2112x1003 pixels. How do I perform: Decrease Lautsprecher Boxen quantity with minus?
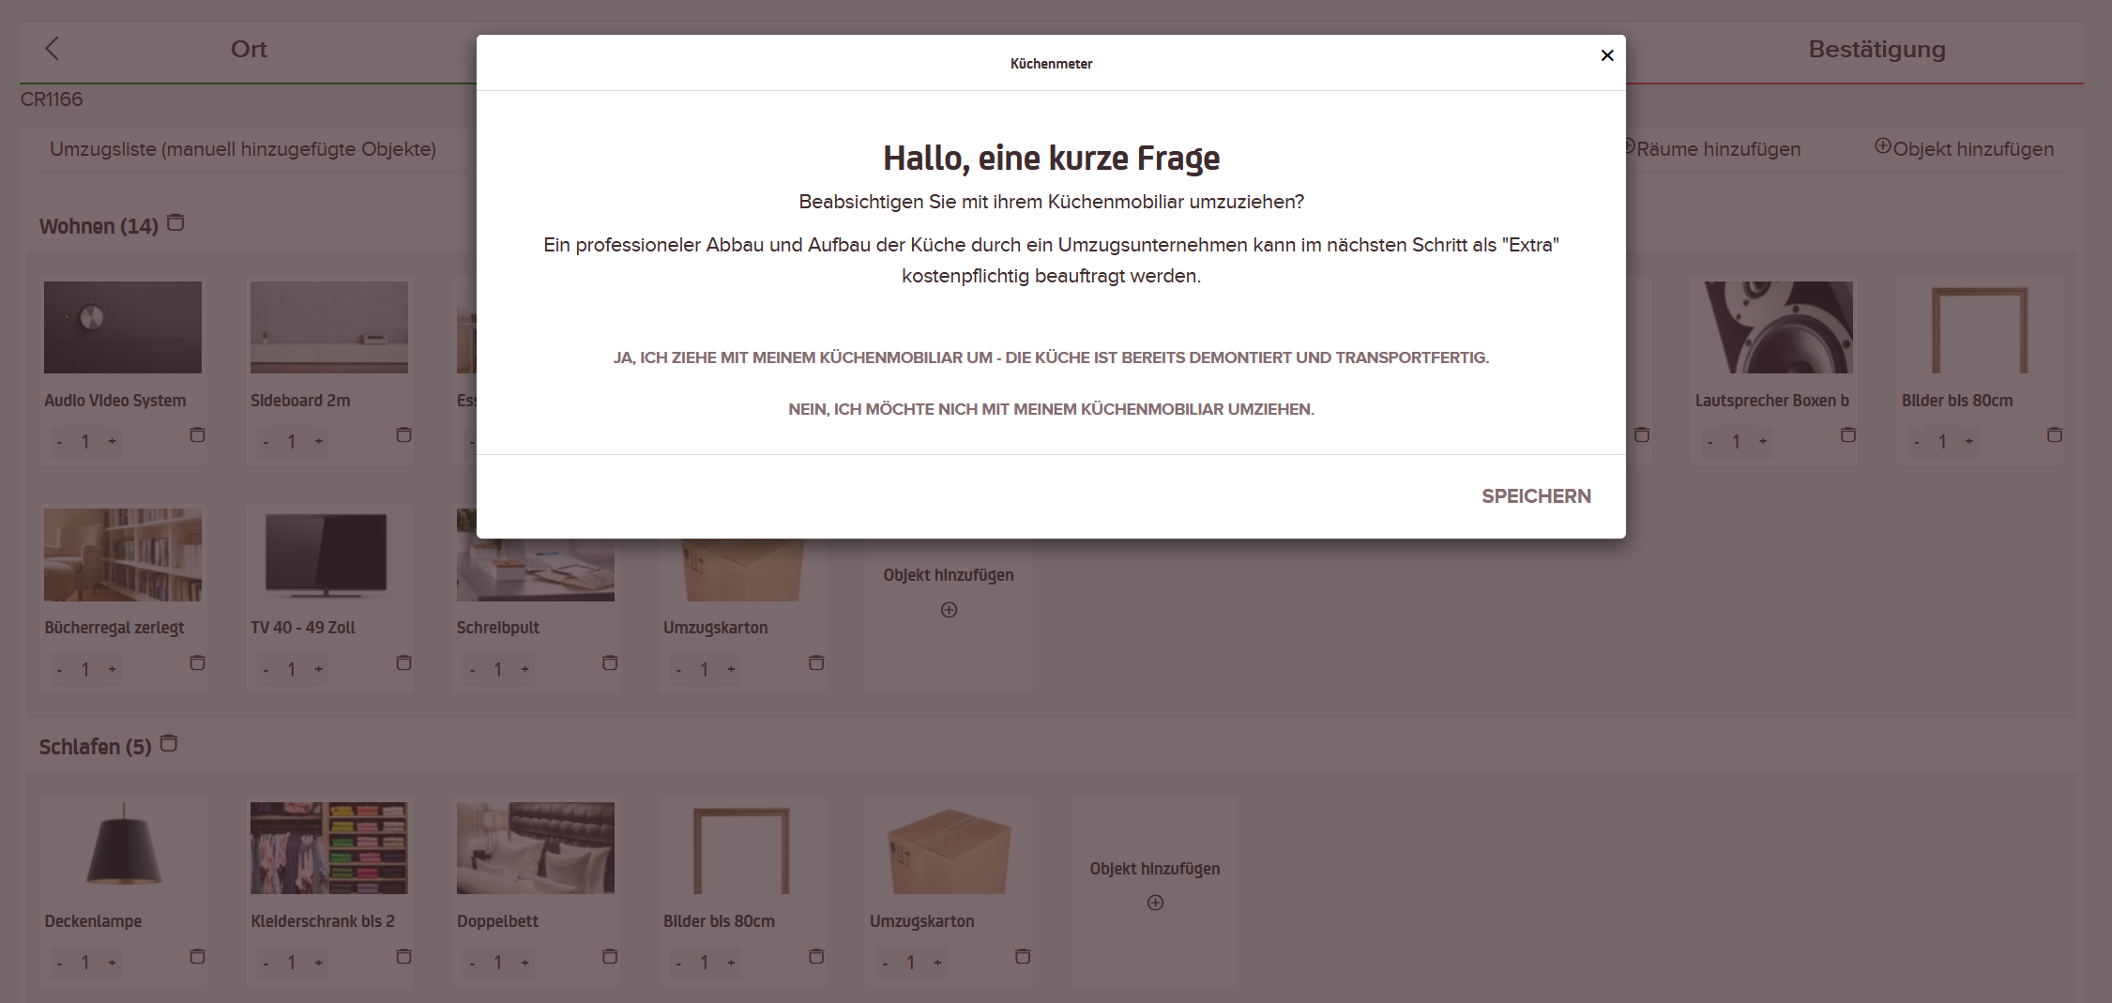pyautogui.click(x=1710, y=442)
